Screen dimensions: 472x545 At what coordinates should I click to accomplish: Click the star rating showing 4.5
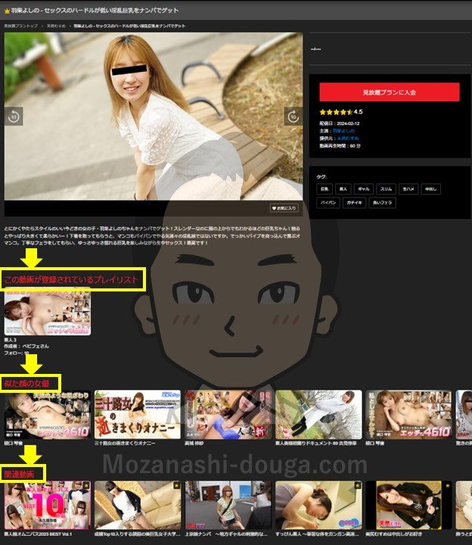(336, 112)
